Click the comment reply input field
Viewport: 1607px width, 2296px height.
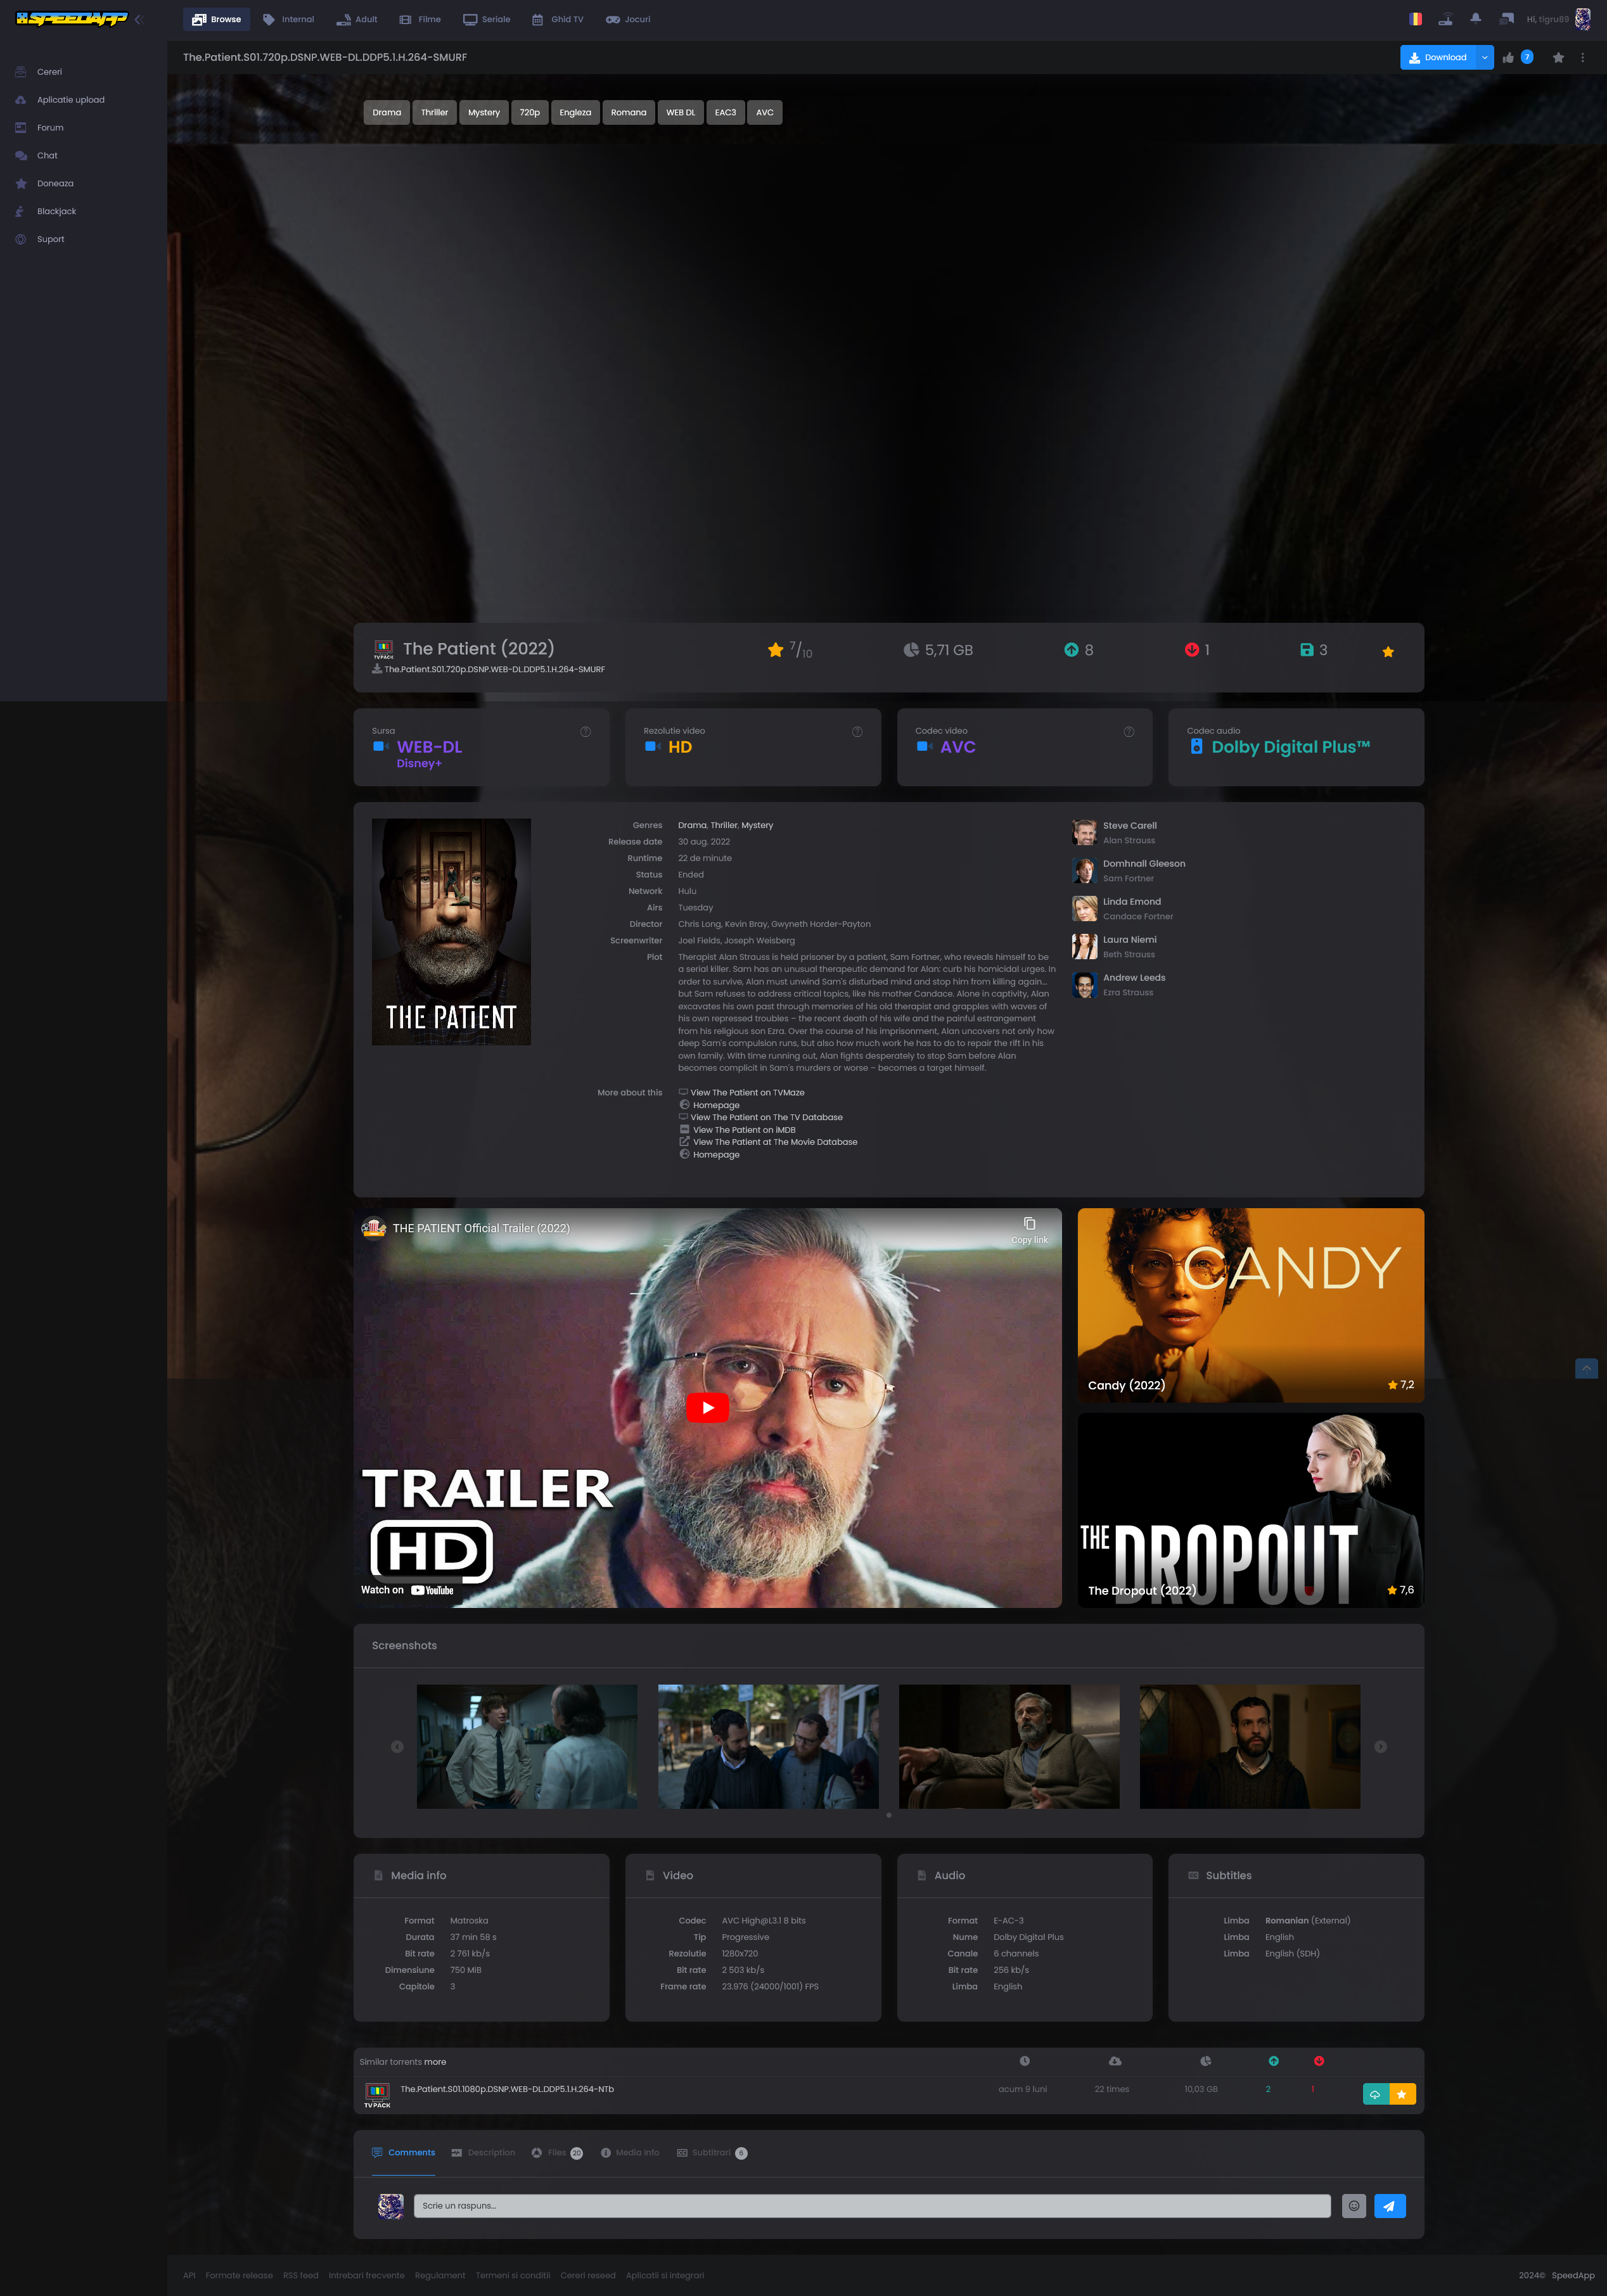pos(871,2205)
